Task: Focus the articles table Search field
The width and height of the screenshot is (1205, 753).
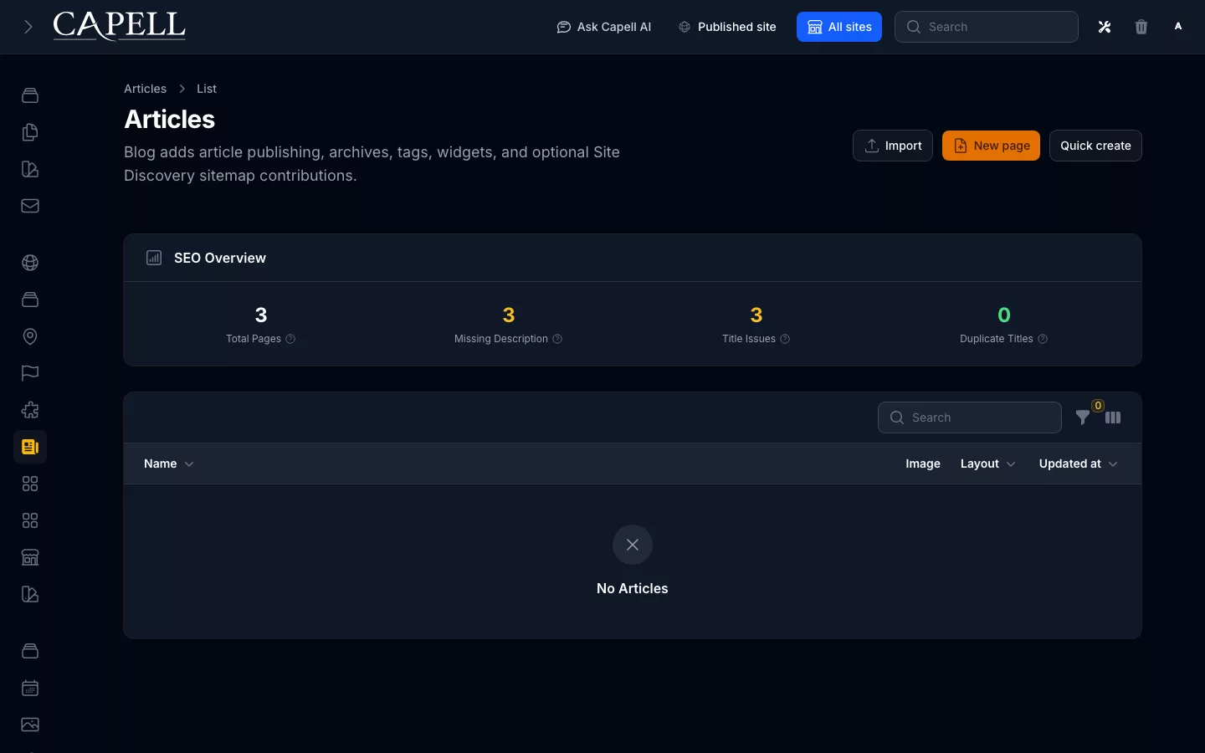Action: click(970, 417)
